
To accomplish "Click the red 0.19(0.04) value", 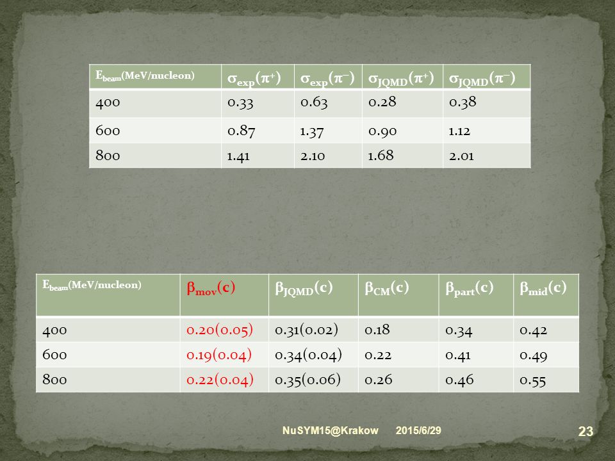I will pyautogui.click(x=219, y=355).
